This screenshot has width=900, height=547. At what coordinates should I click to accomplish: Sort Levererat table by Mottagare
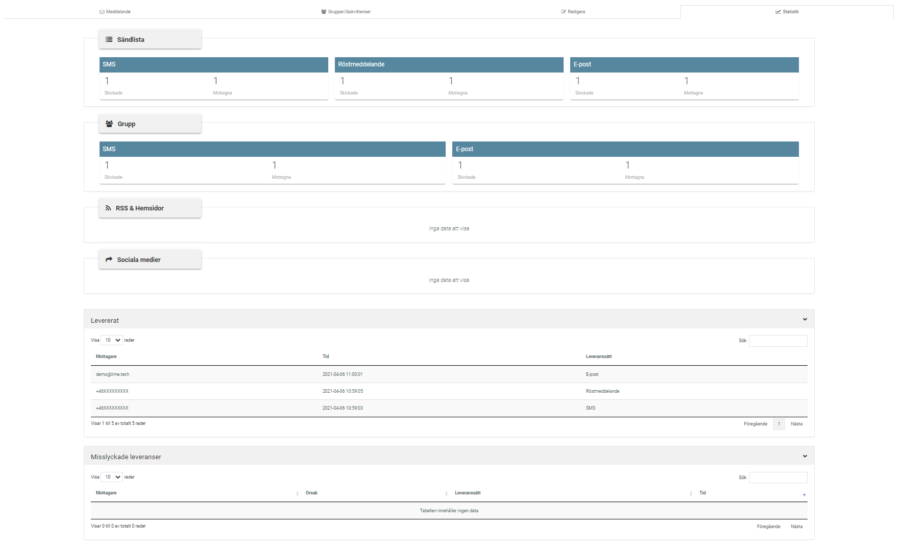pyautogui.click(x=106, y=356)
